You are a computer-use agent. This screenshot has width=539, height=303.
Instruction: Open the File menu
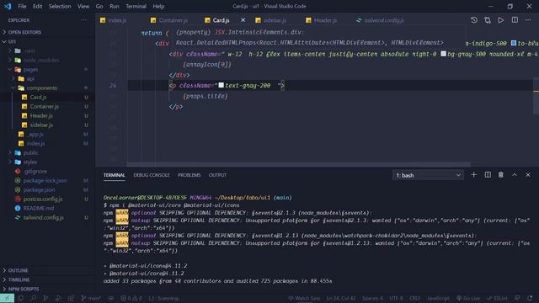22,6
